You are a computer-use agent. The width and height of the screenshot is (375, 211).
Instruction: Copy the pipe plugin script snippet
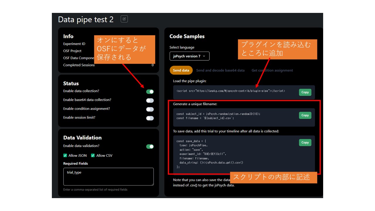point(305,92)
